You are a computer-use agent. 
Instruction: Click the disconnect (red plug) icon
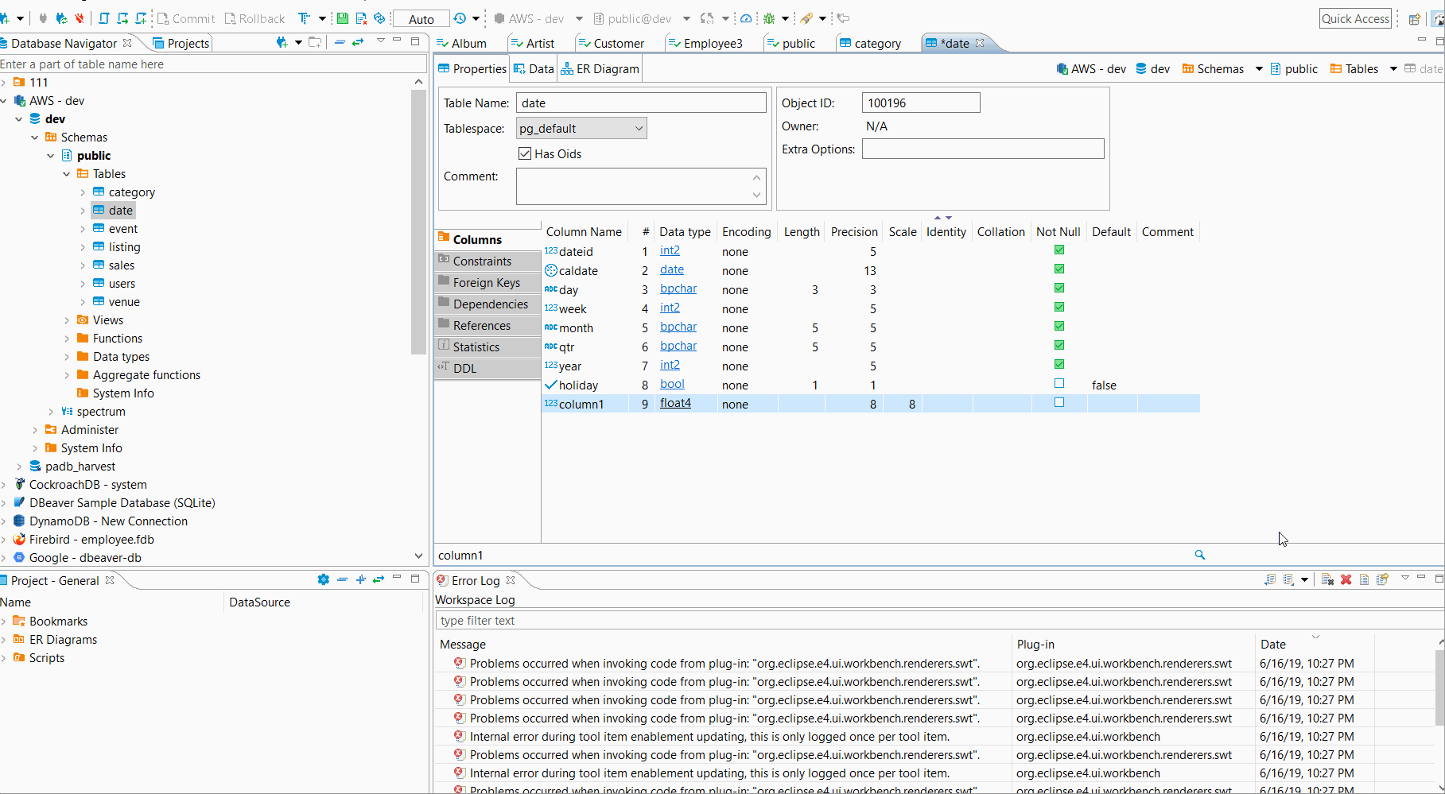(77, 17)
